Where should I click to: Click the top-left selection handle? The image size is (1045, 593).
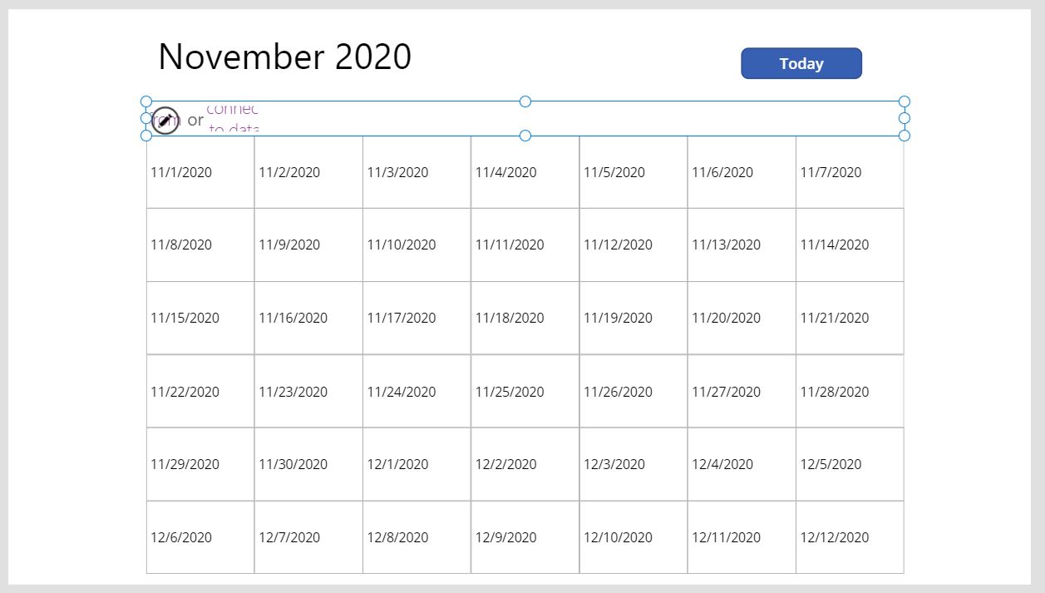(146, 101)
